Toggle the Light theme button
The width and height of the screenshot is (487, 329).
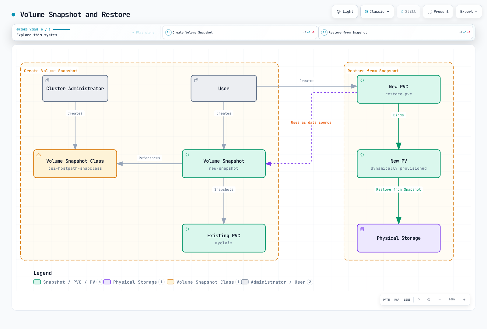[x=345, y=12]
